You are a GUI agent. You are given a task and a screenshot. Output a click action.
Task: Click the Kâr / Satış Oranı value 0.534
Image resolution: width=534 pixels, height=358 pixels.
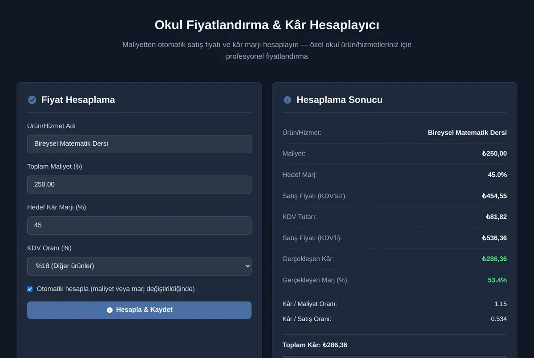pyautogui.click(x=499, y=319)
